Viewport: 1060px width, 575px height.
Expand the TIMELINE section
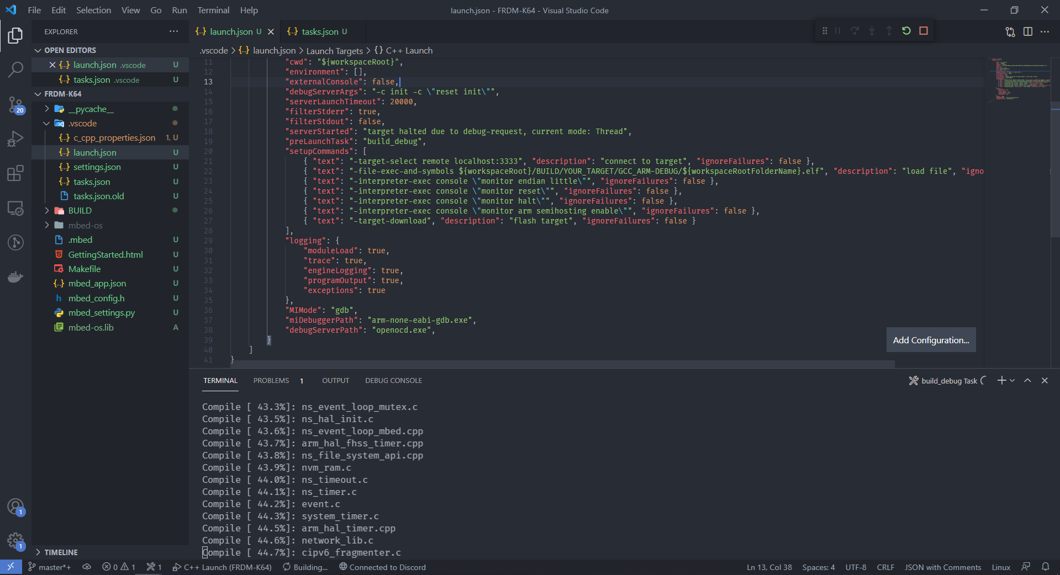[61, 552]
